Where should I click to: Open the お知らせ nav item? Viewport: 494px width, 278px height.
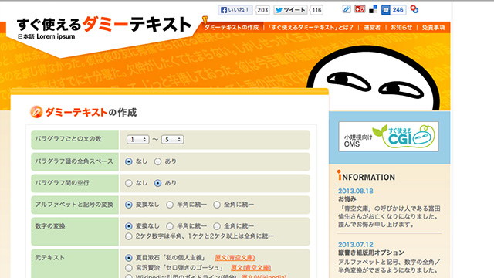tap(401, 28)
